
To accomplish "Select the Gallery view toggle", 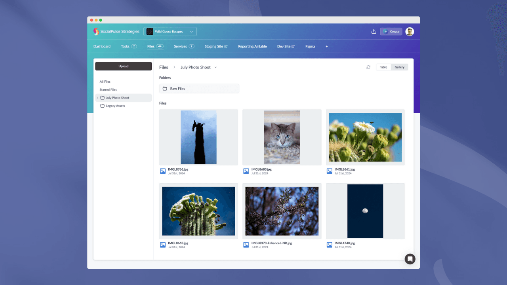I will [399, 67].
